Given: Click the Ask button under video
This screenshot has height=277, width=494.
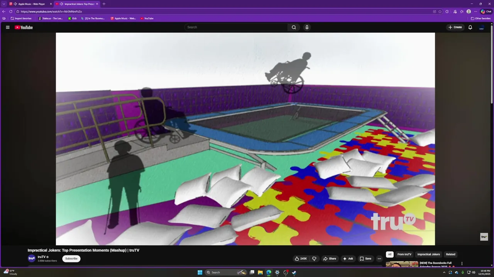Looking at the screenshot, I should tap(348, 259).
